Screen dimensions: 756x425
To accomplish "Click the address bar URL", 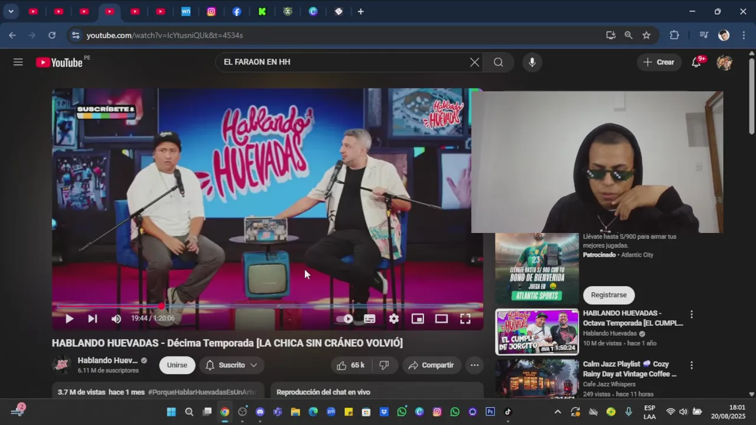I will pos(165,35).
